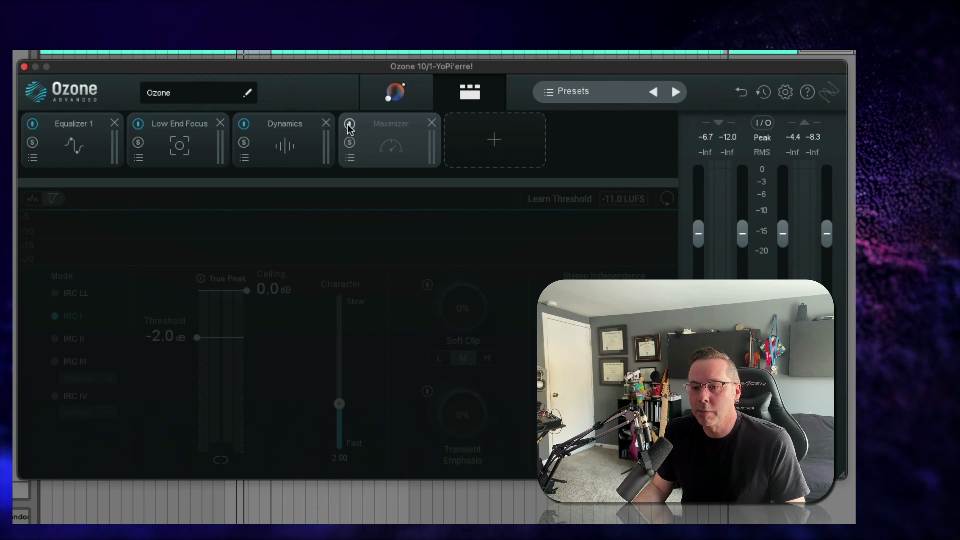Image resolution: width=960 pixels, height=540 pixels.
Task: Load the next preset
Action: coord(676,92)
